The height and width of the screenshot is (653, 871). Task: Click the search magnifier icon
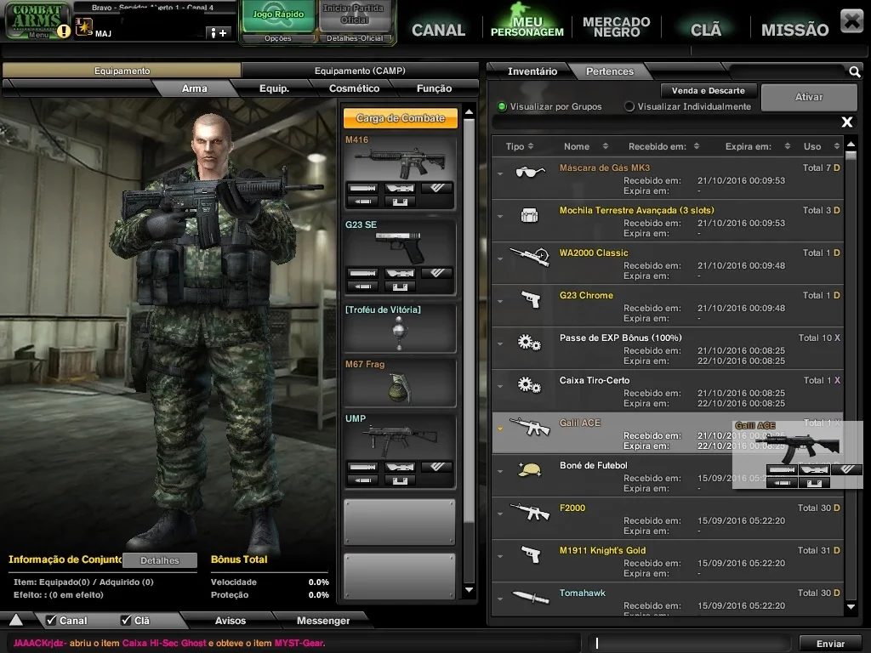pos(854,71)
